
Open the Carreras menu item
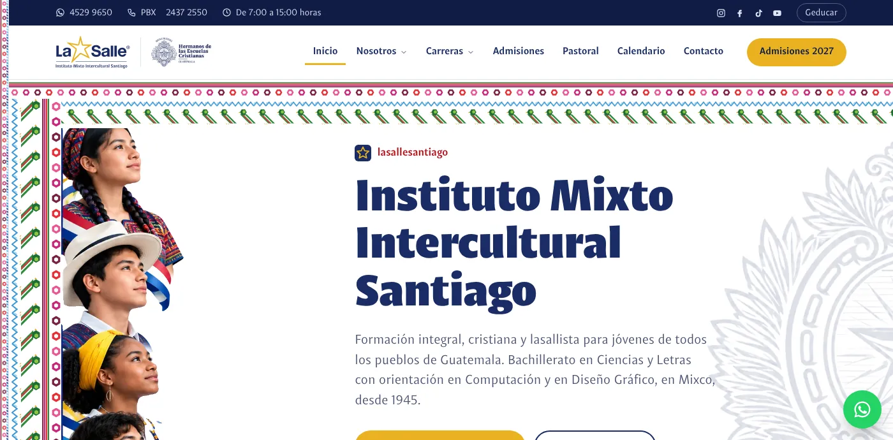tap(445, 51)
